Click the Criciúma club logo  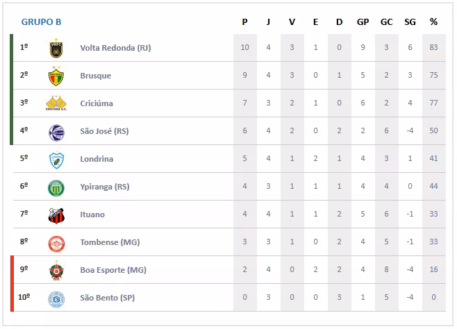coord(56,103)
